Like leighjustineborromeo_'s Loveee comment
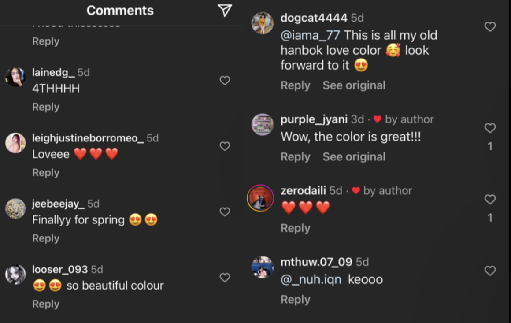 point(225,146)
